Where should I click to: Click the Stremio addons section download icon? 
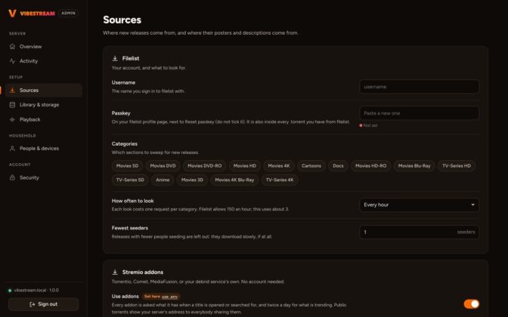pyautogui.click(x=115, y=272)
